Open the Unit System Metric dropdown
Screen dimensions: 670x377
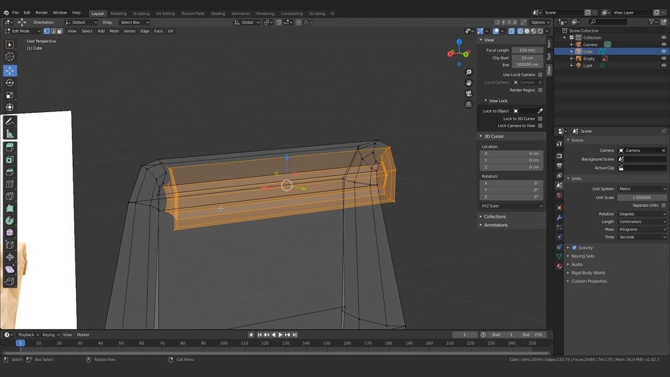642,189
